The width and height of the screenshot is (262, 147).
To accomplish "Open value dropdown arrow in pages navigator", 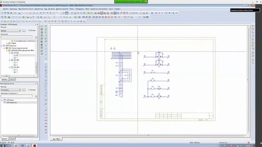I will click(x=36, y=37).
